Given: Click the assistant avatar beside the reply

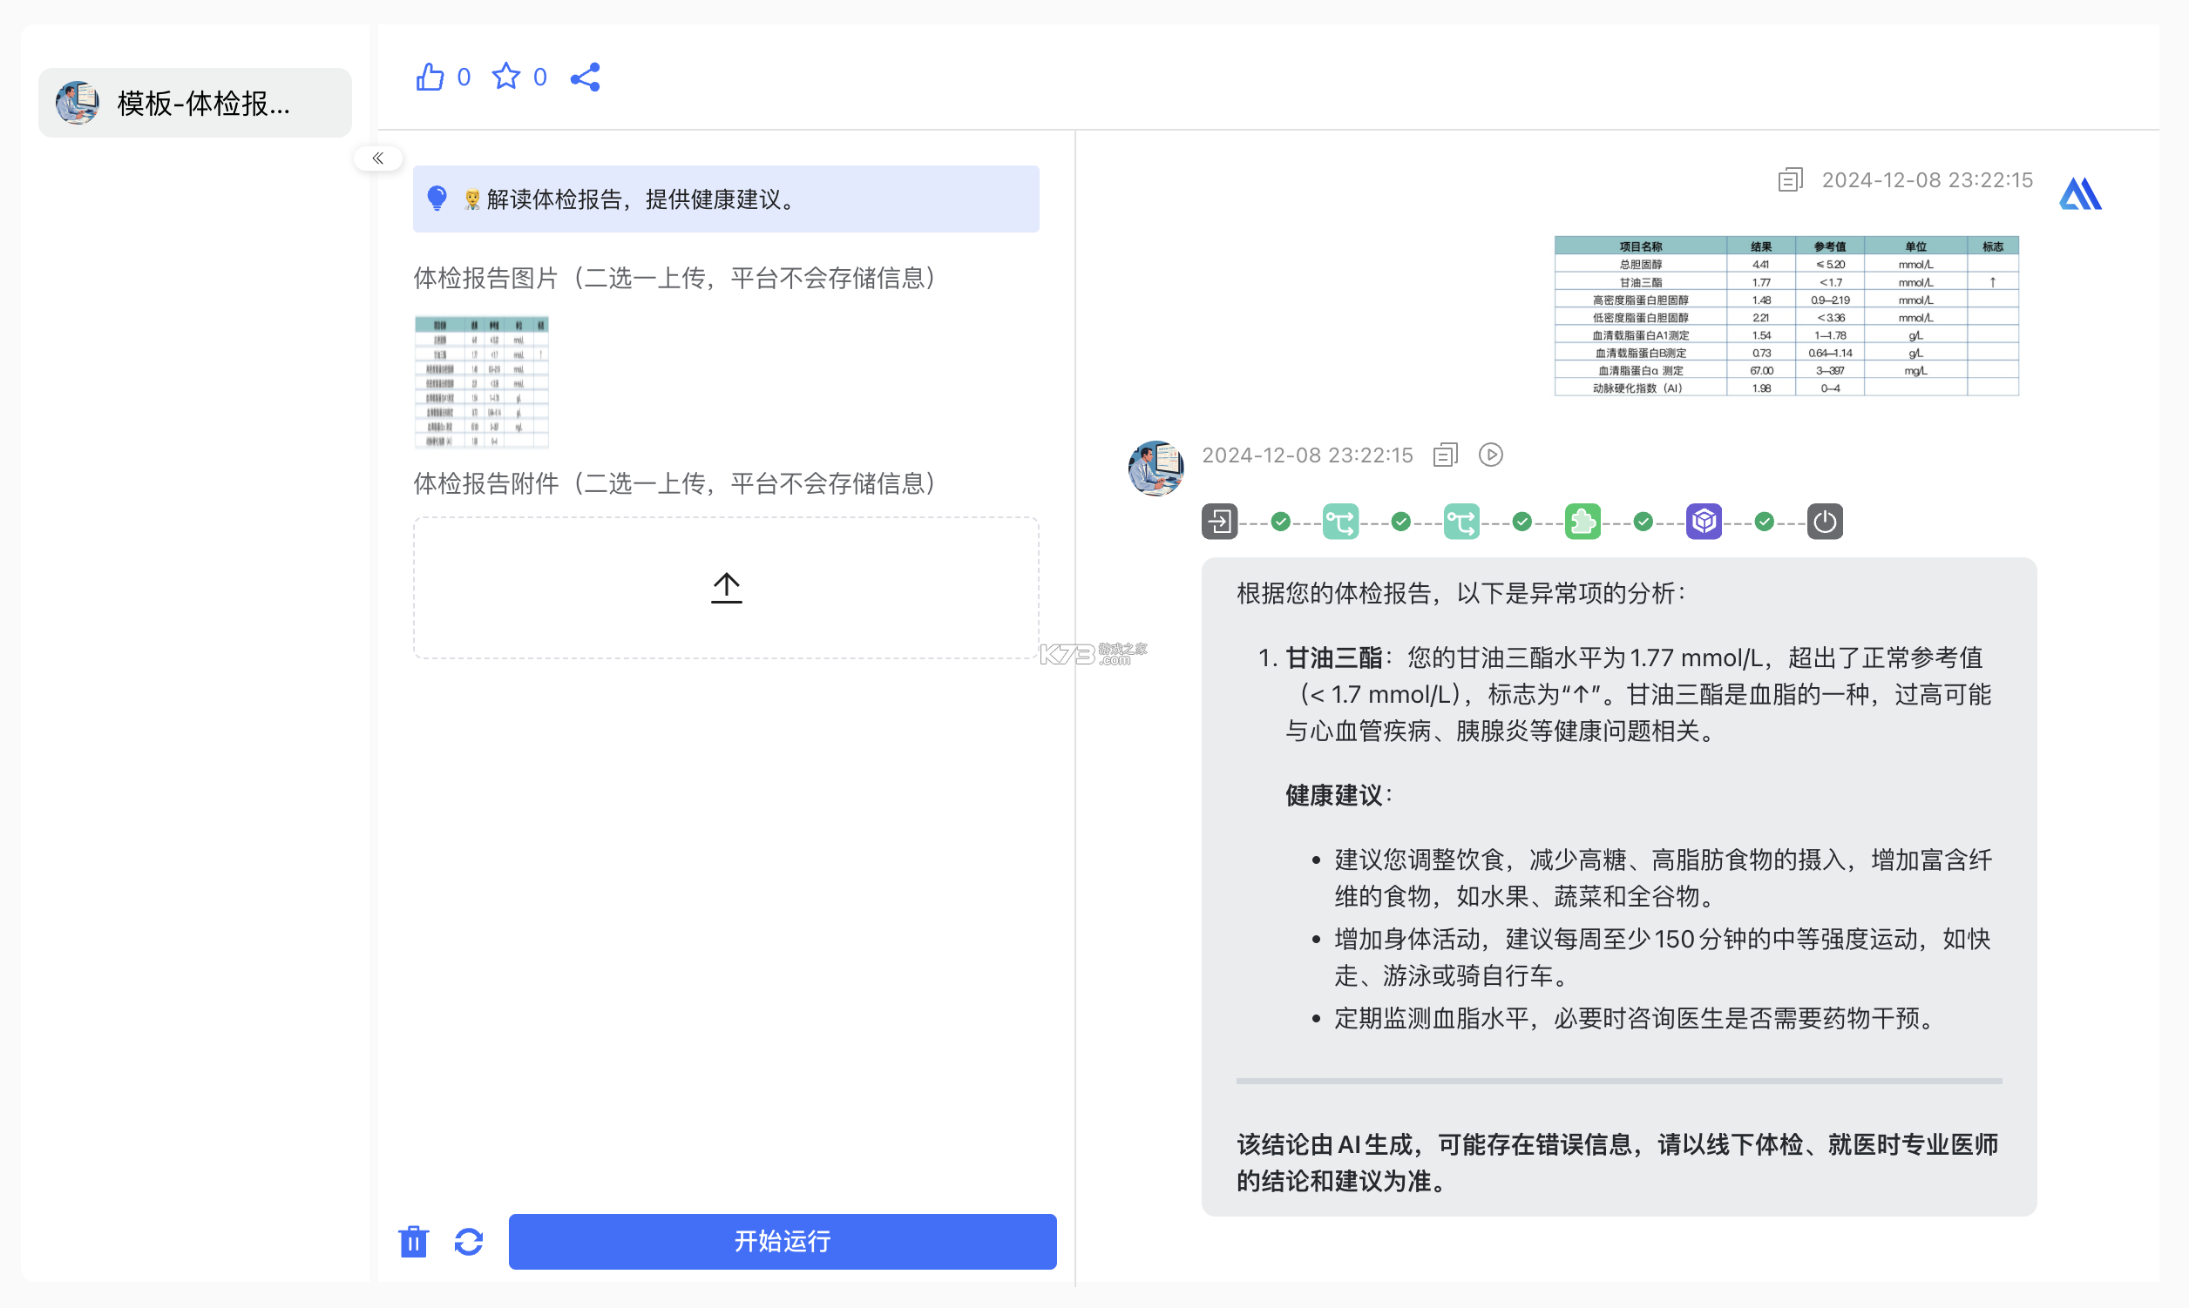Looking at the screenshot, I should pyautogui.click(x=1155, y=468).
